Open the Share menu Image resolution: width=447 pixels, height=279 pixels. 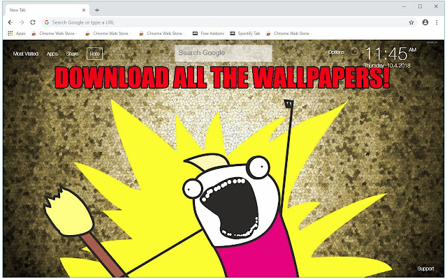(72, 54)
